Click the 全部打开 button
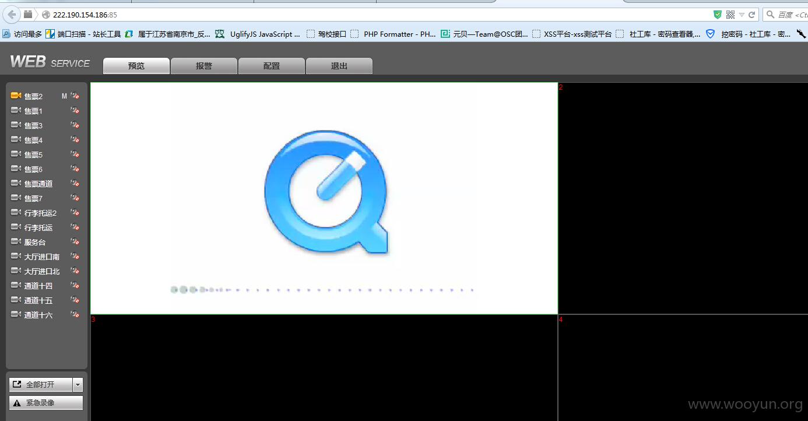This screenshot has width=808, height=421. coord(41,384)
